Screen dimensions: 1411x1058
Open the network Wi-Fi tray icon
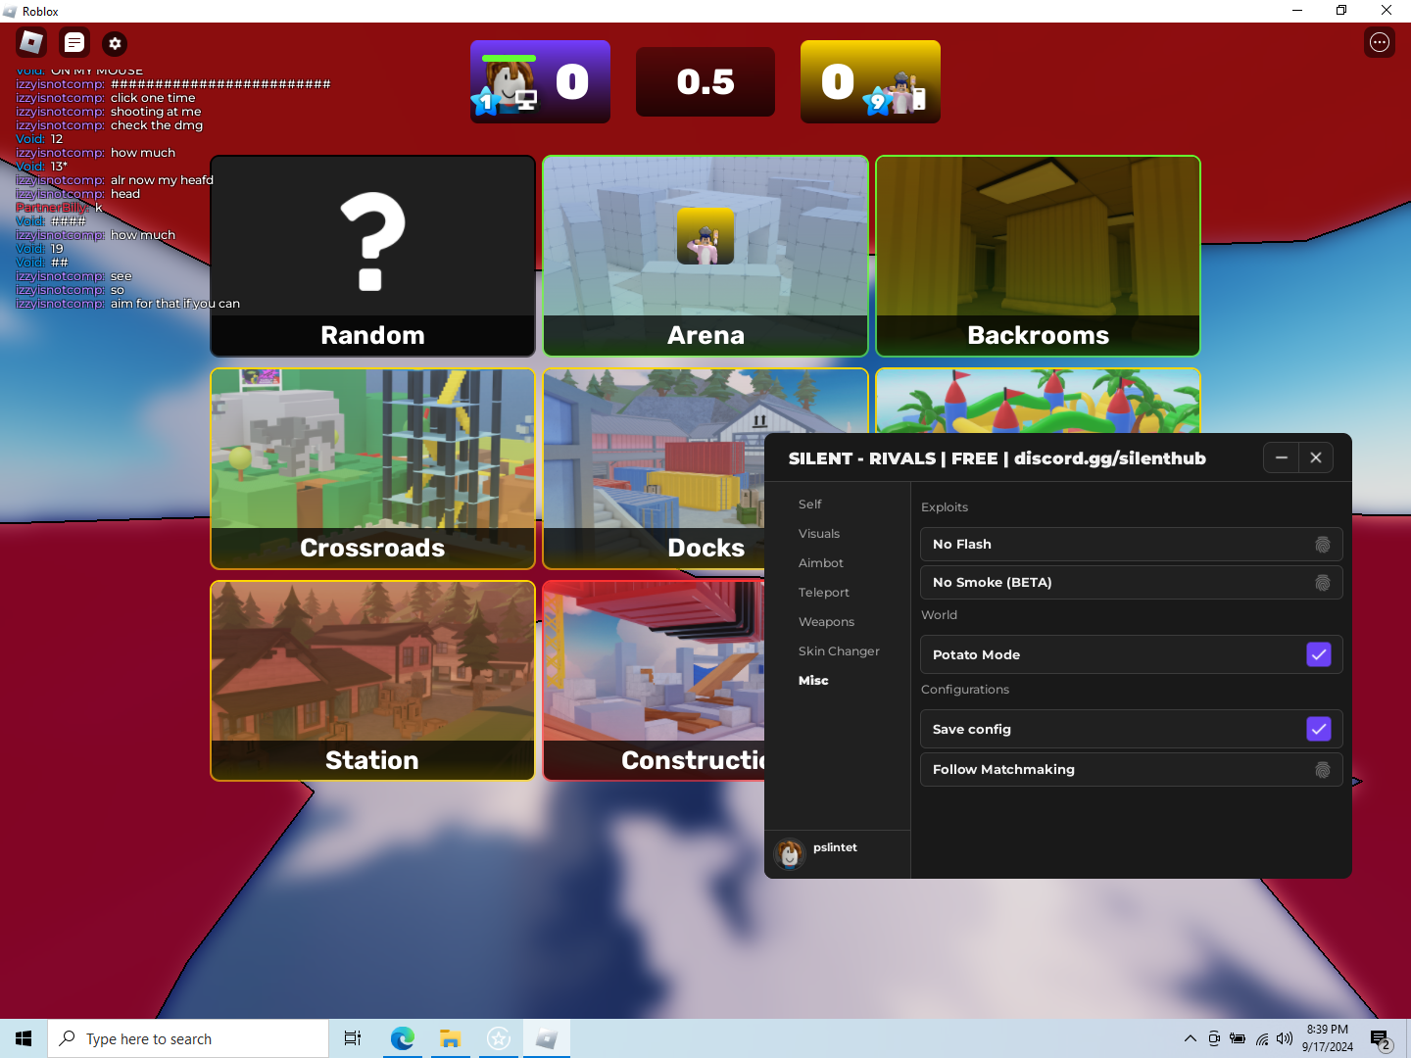1262,1038
